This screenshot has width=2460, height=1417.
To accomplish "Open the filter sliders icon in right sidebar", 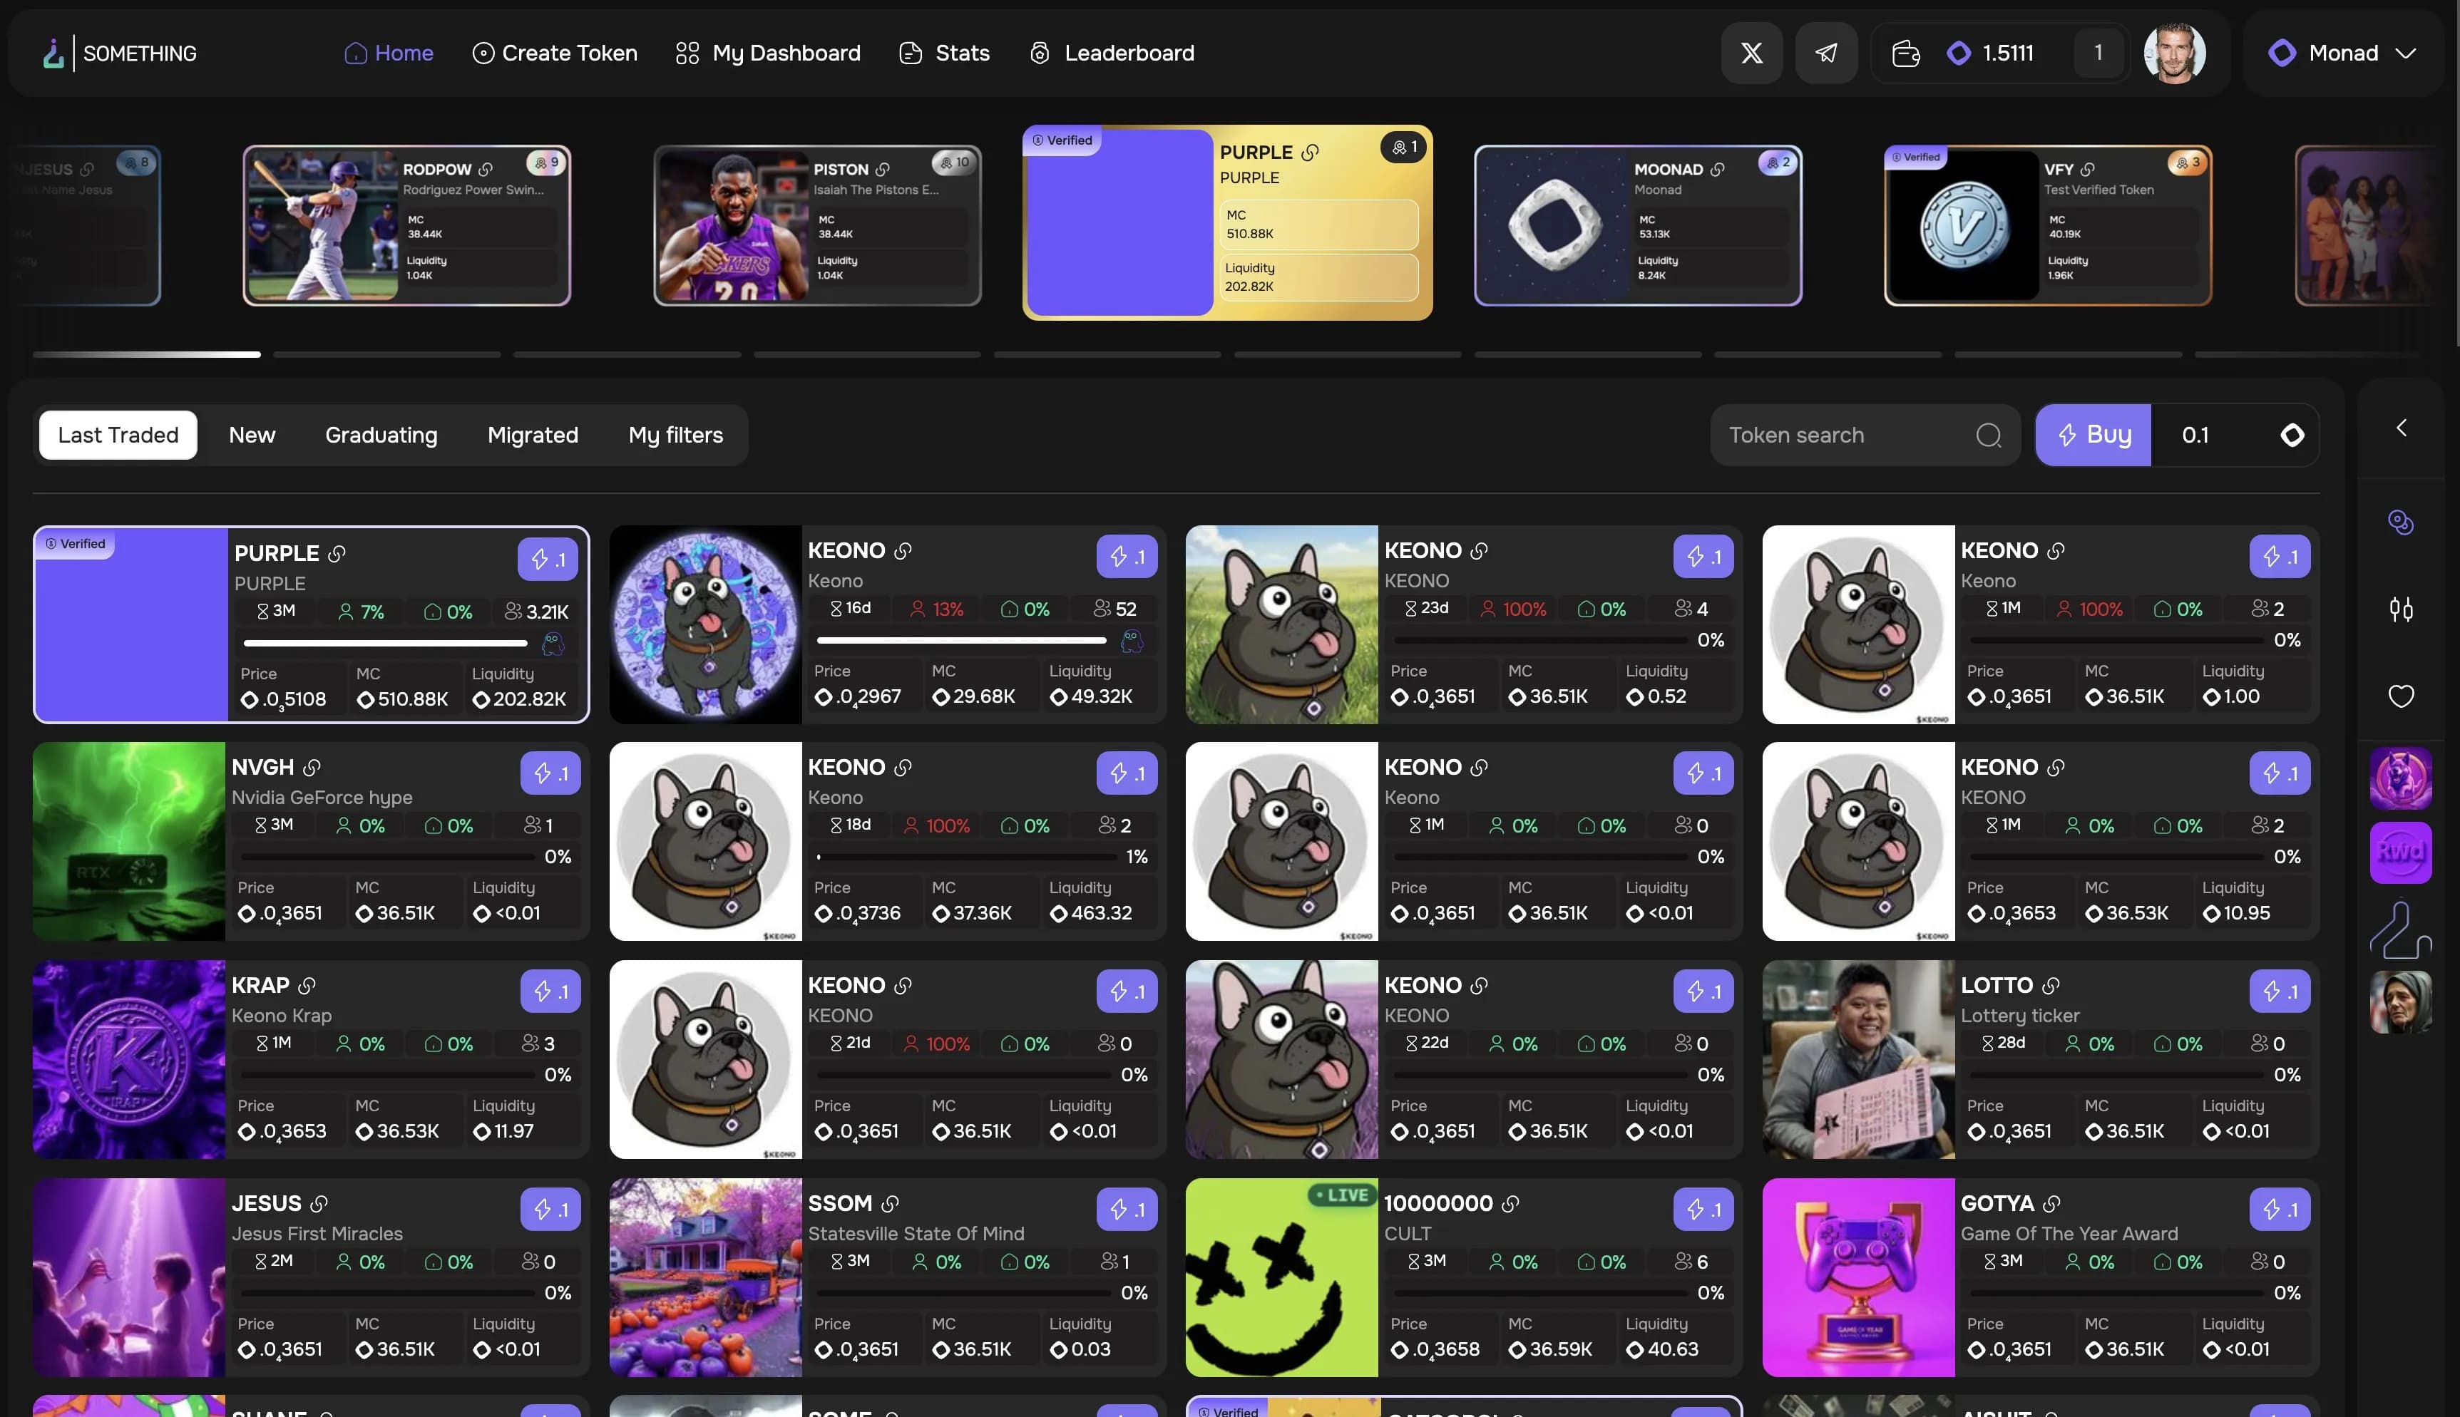I will click(2399, 609).
